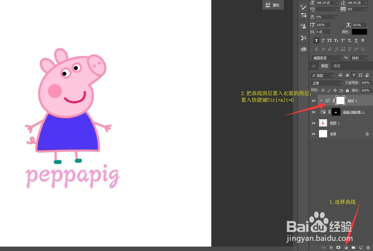Lock all padlock icon in layers panel

[x=347, y=90]
